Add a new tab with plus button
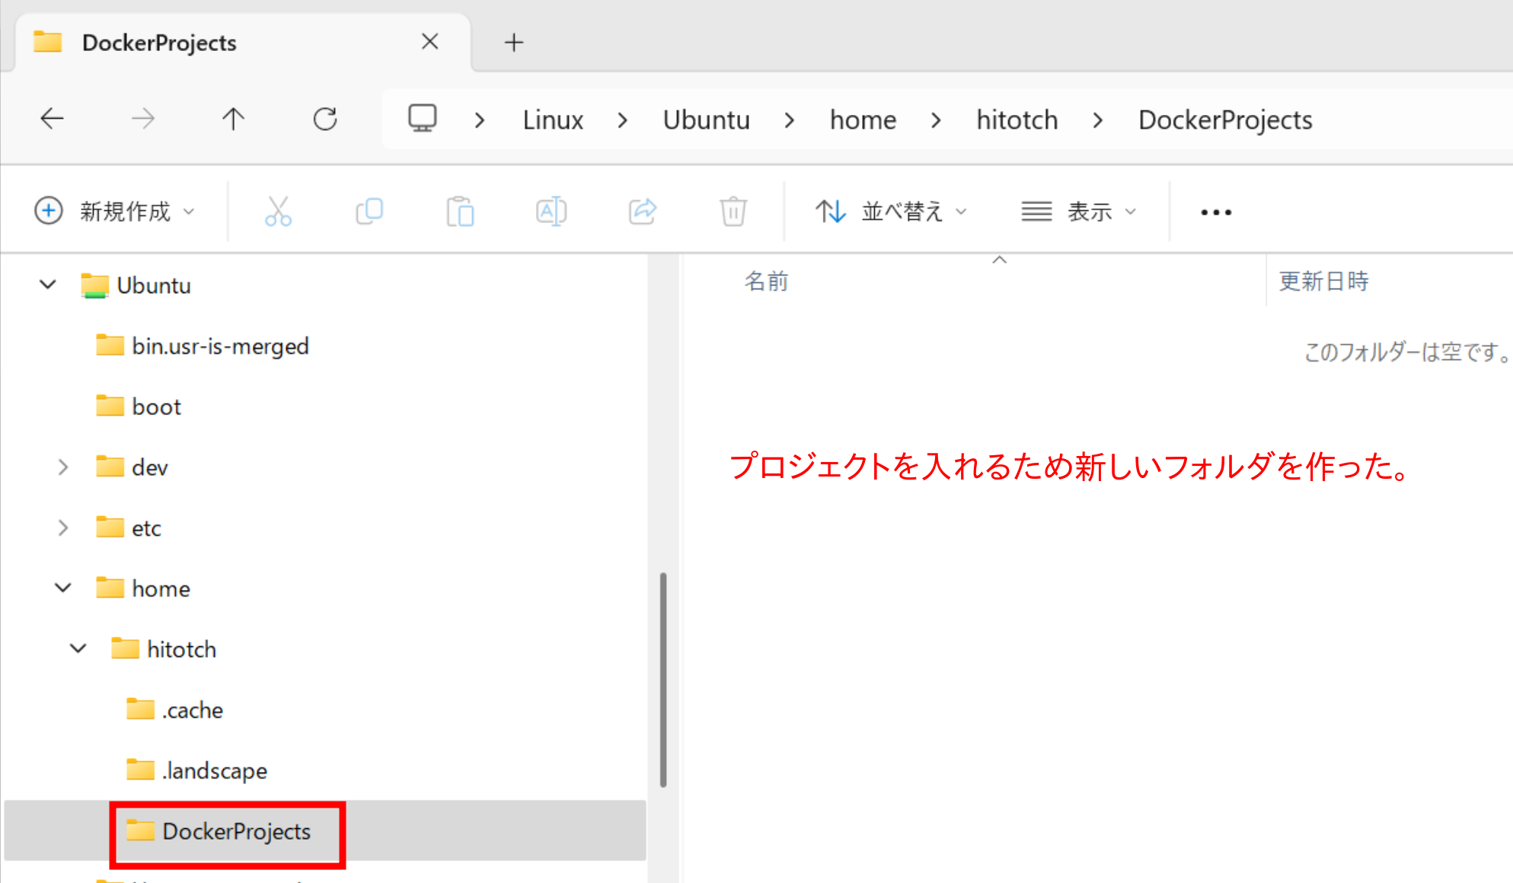Viewport: 1513px width, 883px height. [514, 43]
